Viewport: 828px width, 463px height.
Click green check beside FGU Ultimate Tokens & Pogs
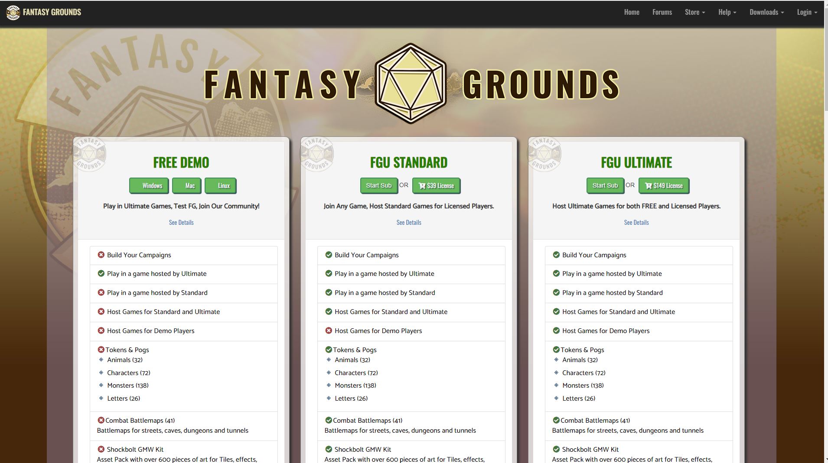(x=556, y=350)
